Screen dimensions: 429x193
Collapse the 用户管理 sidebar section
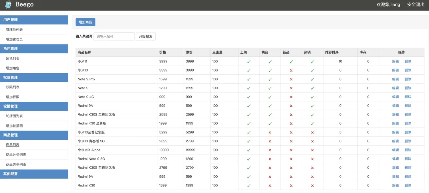click(34, 20)
